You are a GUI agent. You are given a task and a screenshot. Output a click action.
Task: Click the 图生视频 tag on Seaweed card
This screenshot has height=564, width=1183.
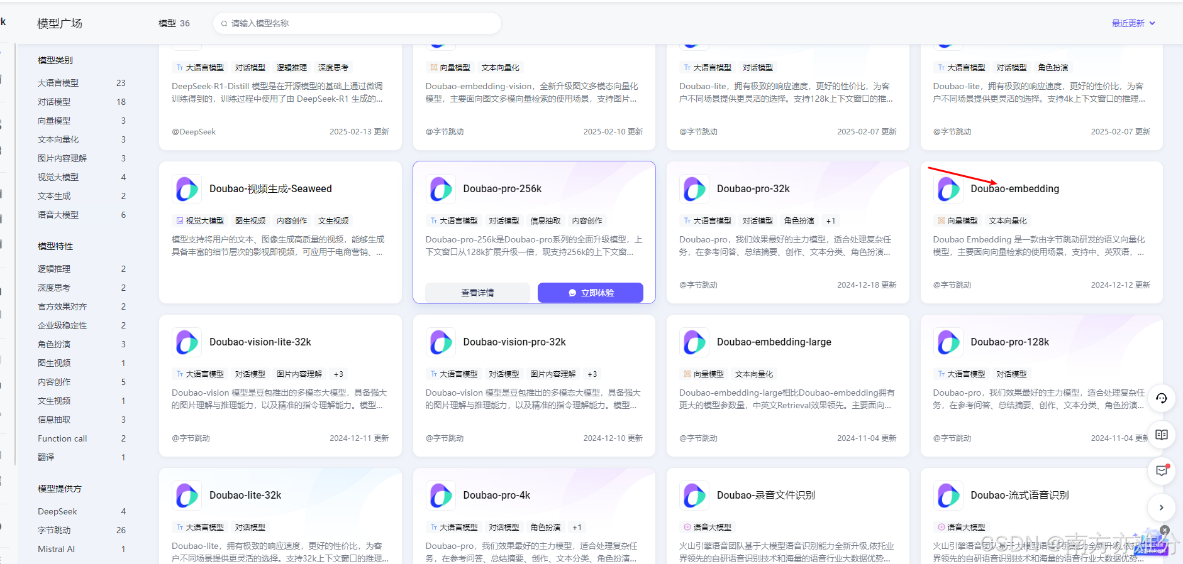pyautogui.click(x=250, y=221)
